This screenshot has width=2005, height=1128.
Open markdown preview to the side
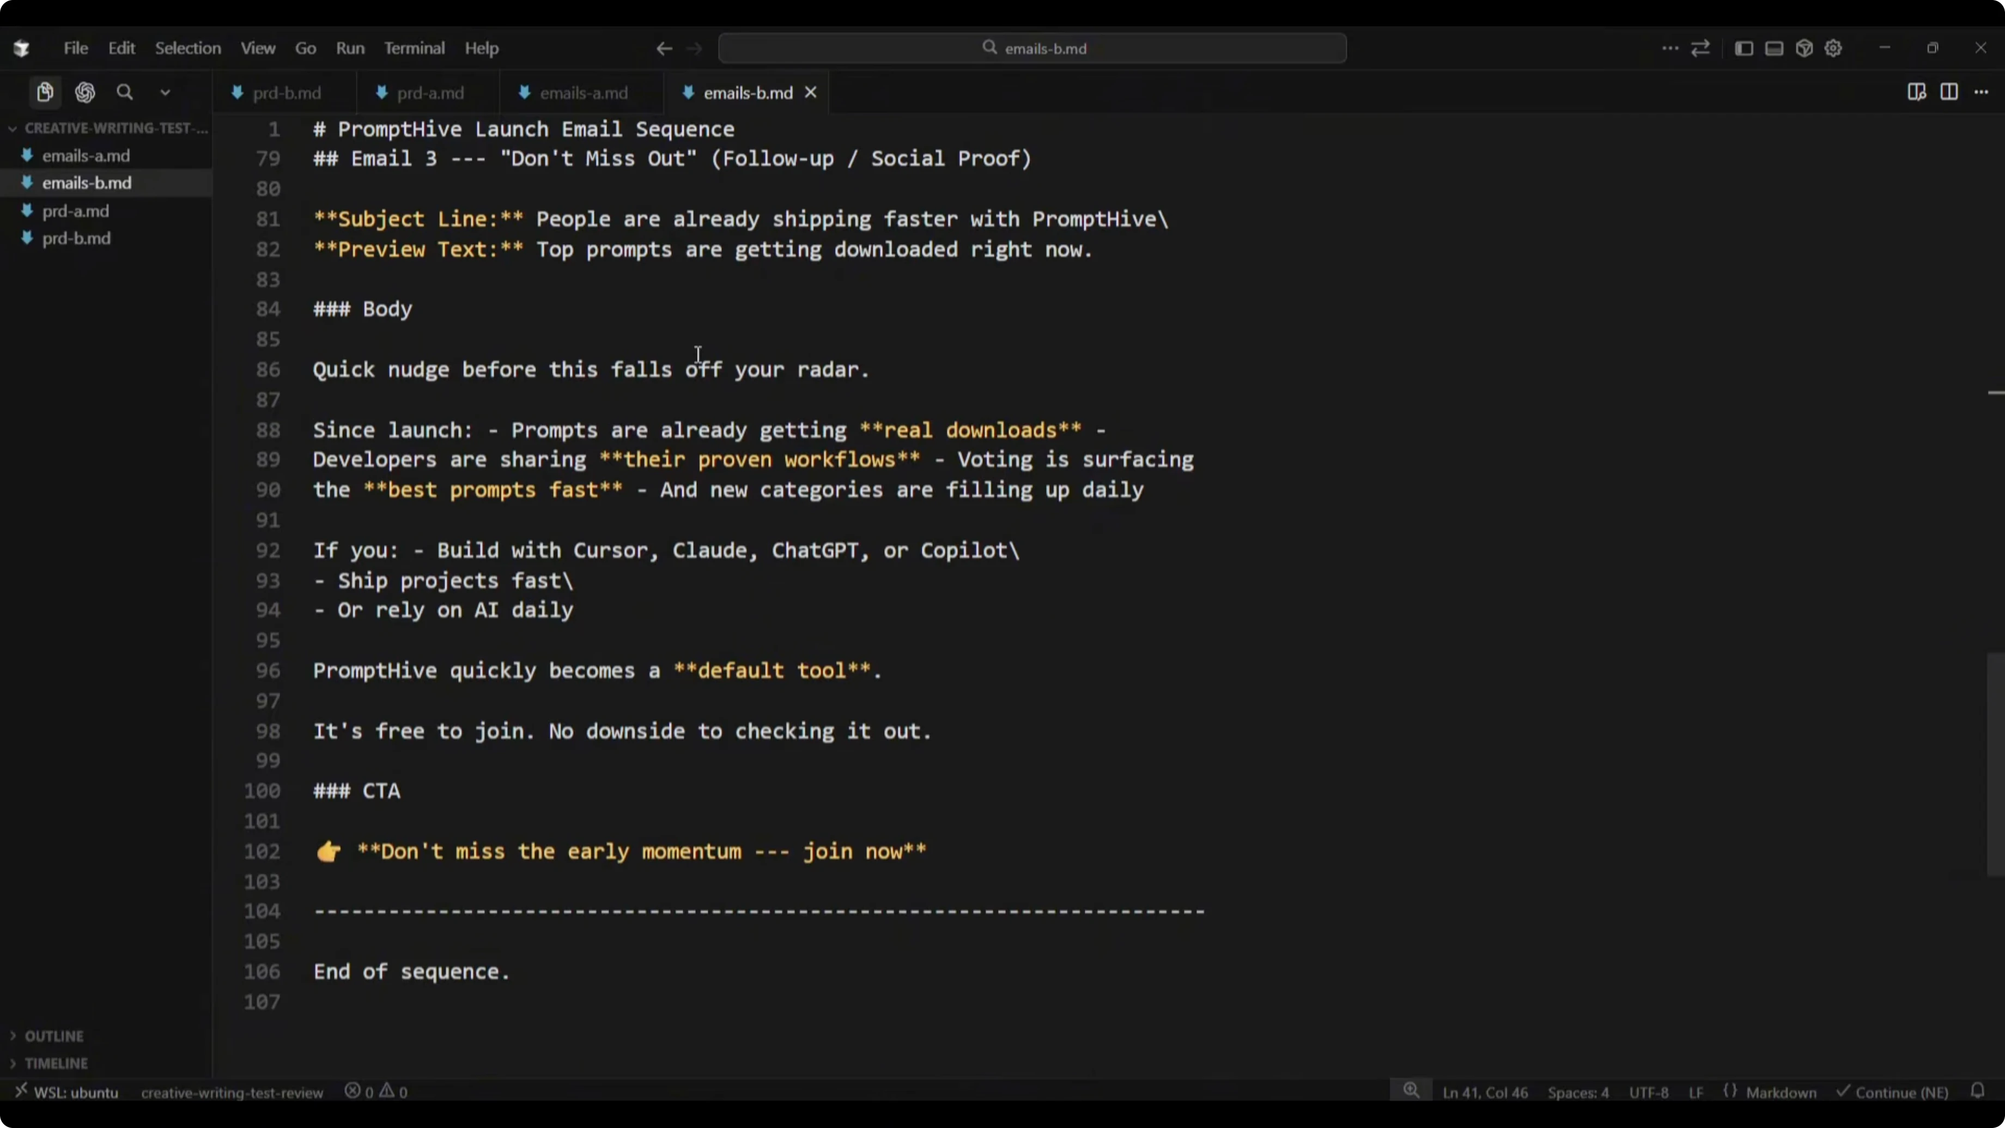click(x=1916, y=93)
